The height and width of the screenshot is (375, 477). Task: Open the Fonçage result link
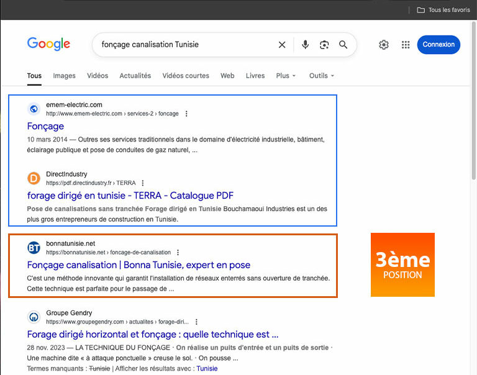pyautogui.click(x=45, y=127)
